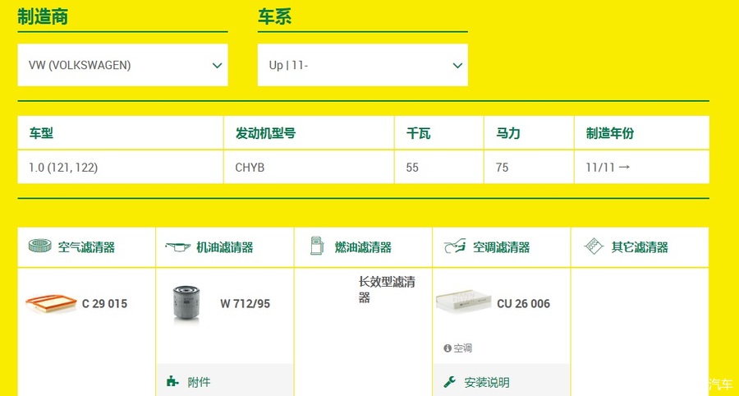Image resolution: width=739 pixels, height=396 pixels.
Task: Click the oil filter category icon
Action: click(x=177, y=246)
